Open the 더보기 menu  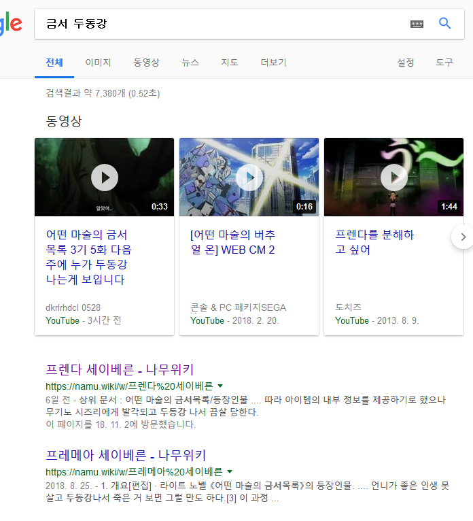[273, 63]
